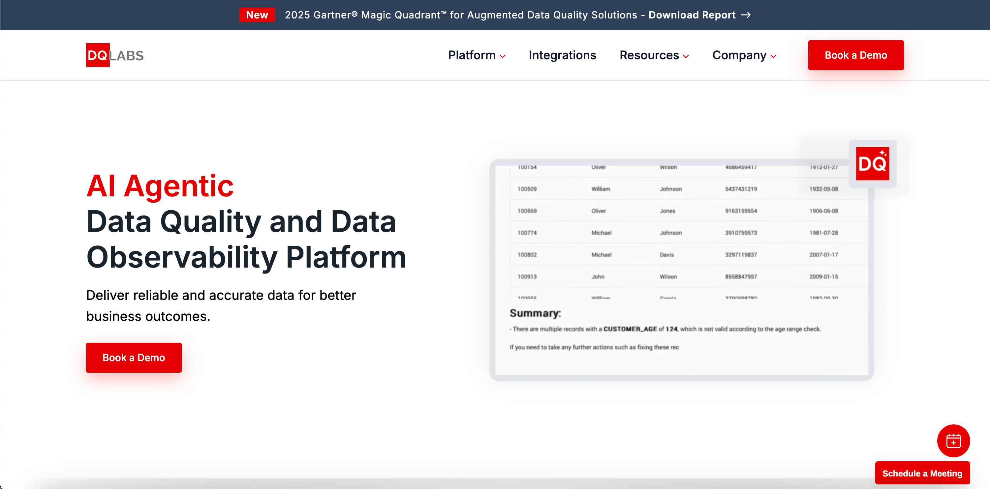
Task: Open the round calendar scheduling icon
Action: 953,441
